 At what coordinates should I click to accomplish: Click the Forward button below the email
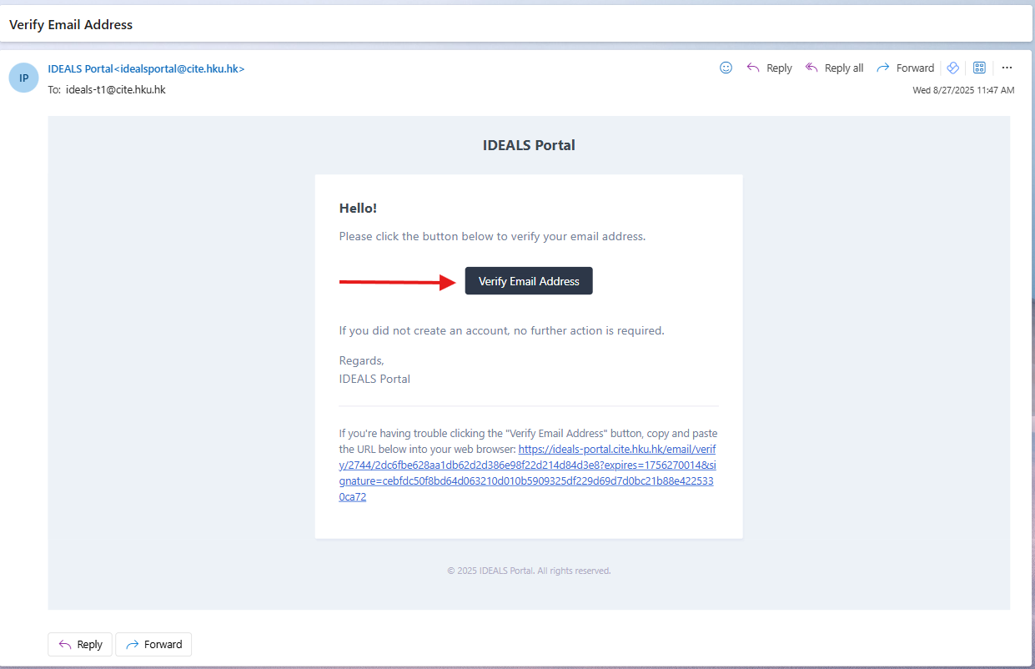point(153,644)
